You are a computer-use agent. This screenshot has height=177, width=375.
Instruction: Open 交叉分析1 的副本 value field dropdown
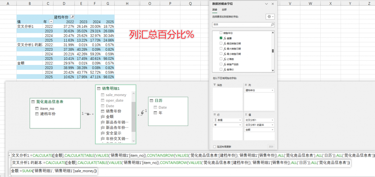(x=272, y=125)
